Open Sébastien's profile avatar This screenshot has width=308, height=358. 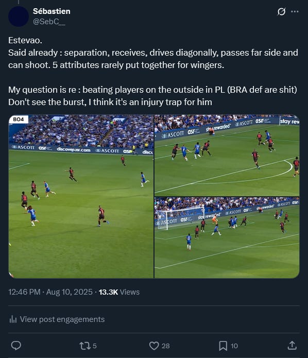[x=19, y=16]
